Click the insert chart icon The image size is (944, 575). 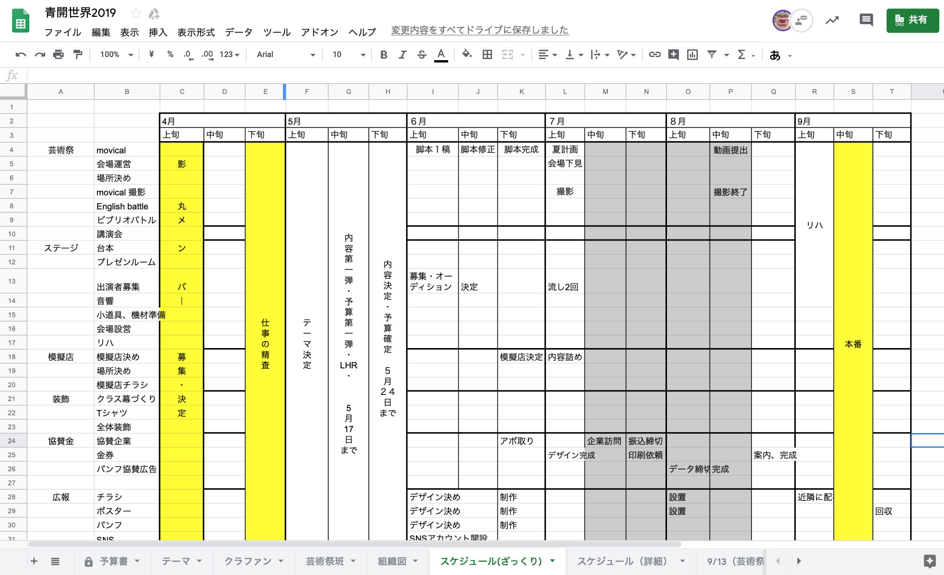point(692,55)
